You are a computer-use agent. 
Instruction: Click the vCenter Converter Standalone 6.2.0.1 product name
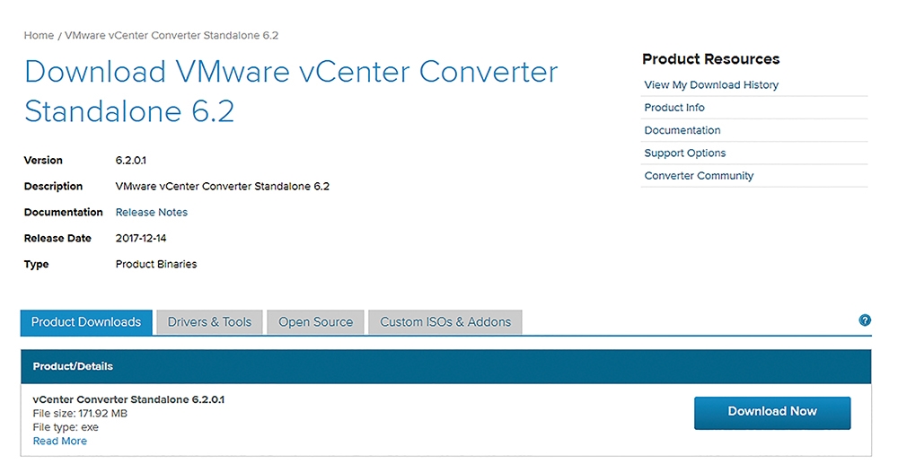(128, 399)
